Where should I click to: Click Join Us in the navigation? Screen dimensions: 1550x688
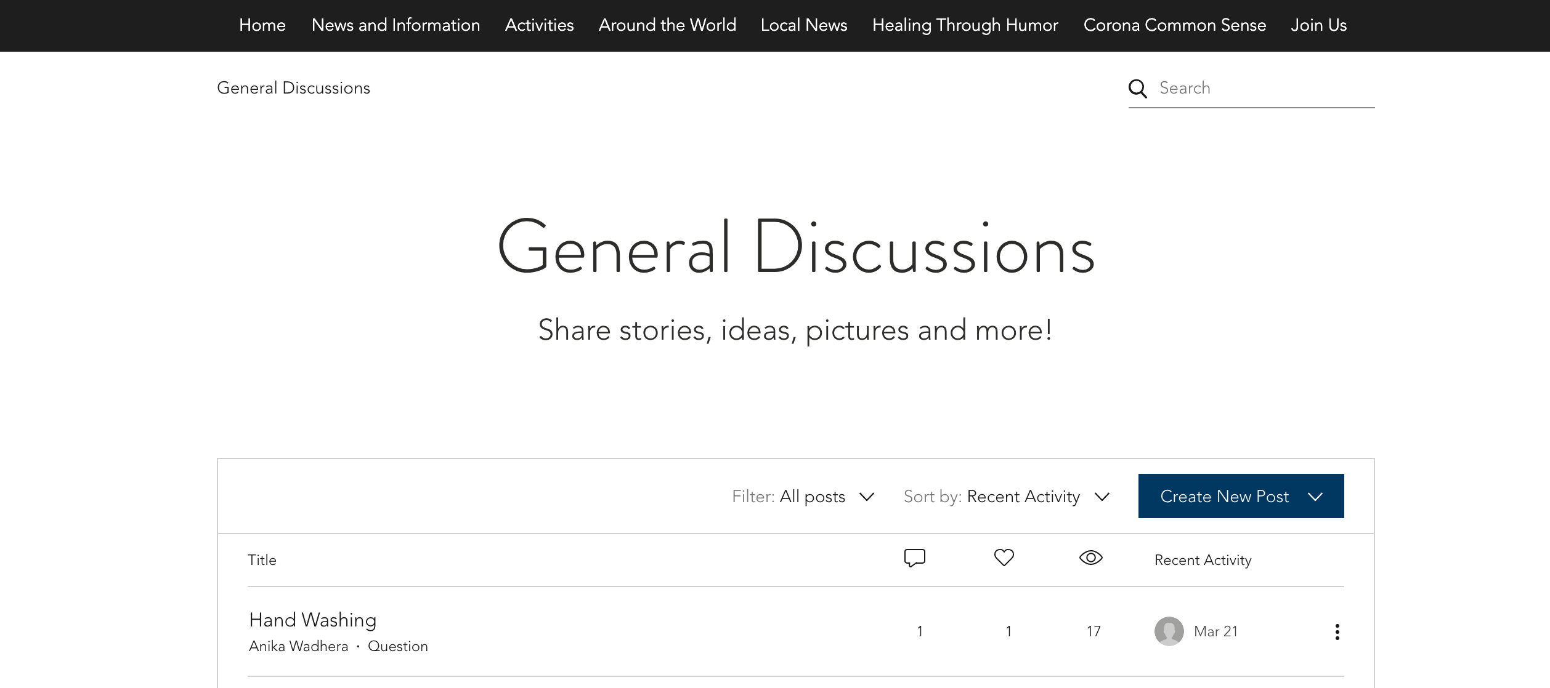click(x=1318, y=25)
